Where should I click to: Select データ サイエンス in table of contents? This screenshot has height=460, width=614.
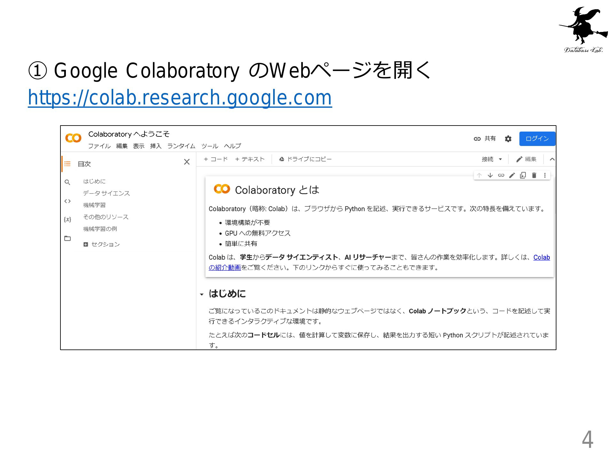pos(106,193)
